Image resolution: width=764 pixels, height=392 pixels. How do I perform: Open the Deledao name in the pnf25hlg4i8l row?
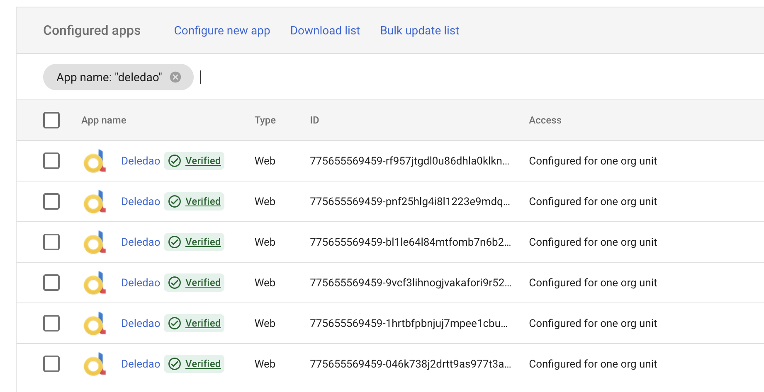pos(141,201)
